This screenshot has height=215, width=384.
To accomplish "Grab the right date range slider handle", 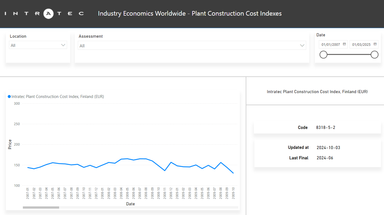I will [374, 55].
